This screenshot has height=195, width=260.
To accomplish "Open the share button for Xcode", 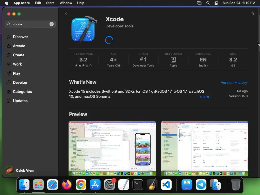I will point(252,13).
